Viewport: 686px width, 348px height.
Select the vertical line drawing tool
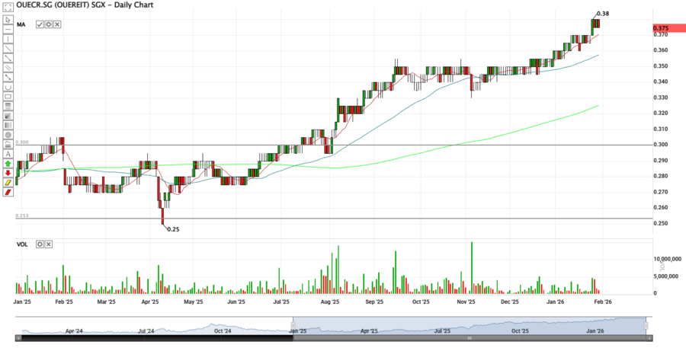coord(8,38)
